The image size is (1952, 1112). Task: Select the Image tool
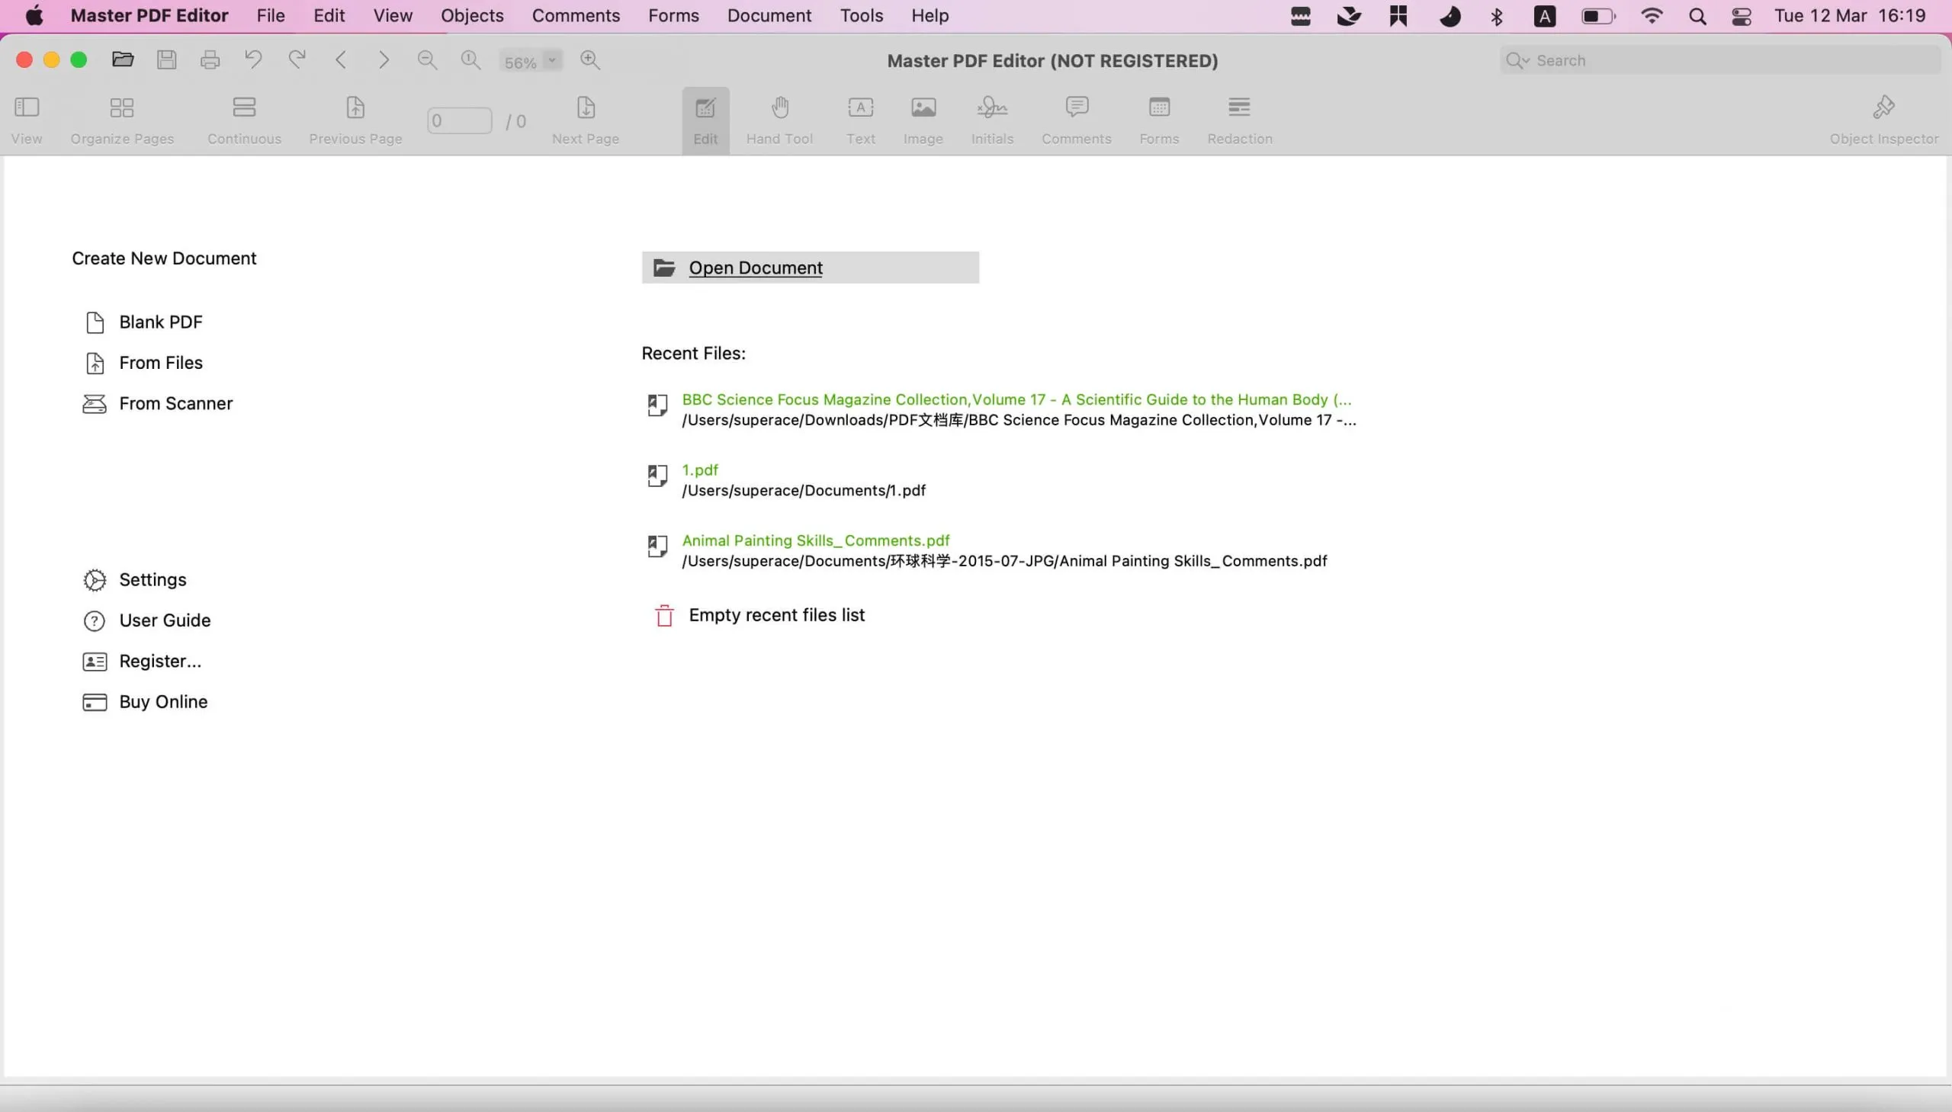pos(923,118)
